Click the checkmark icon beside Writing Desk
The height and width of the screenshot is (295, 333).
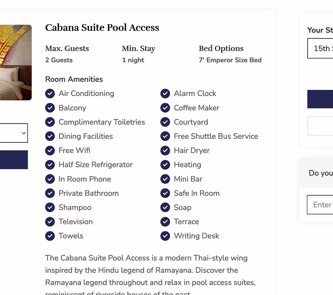point(165,236)
